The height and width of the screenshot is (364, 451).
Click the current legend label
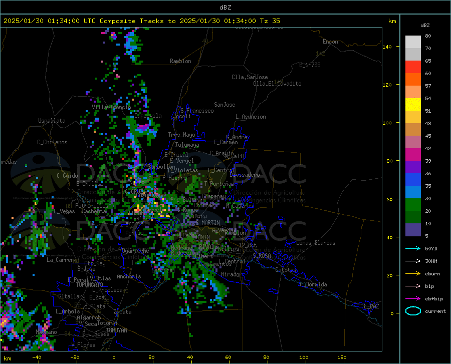435,311
